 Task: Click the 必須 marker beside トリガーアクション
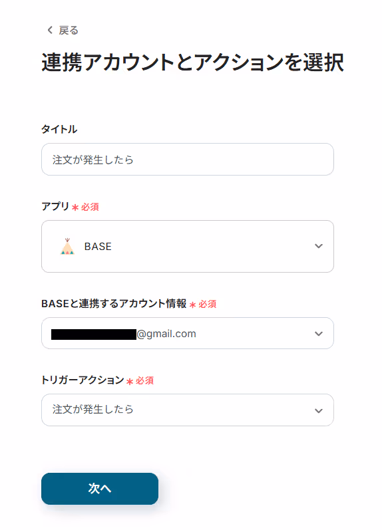(x=140, y=381)
